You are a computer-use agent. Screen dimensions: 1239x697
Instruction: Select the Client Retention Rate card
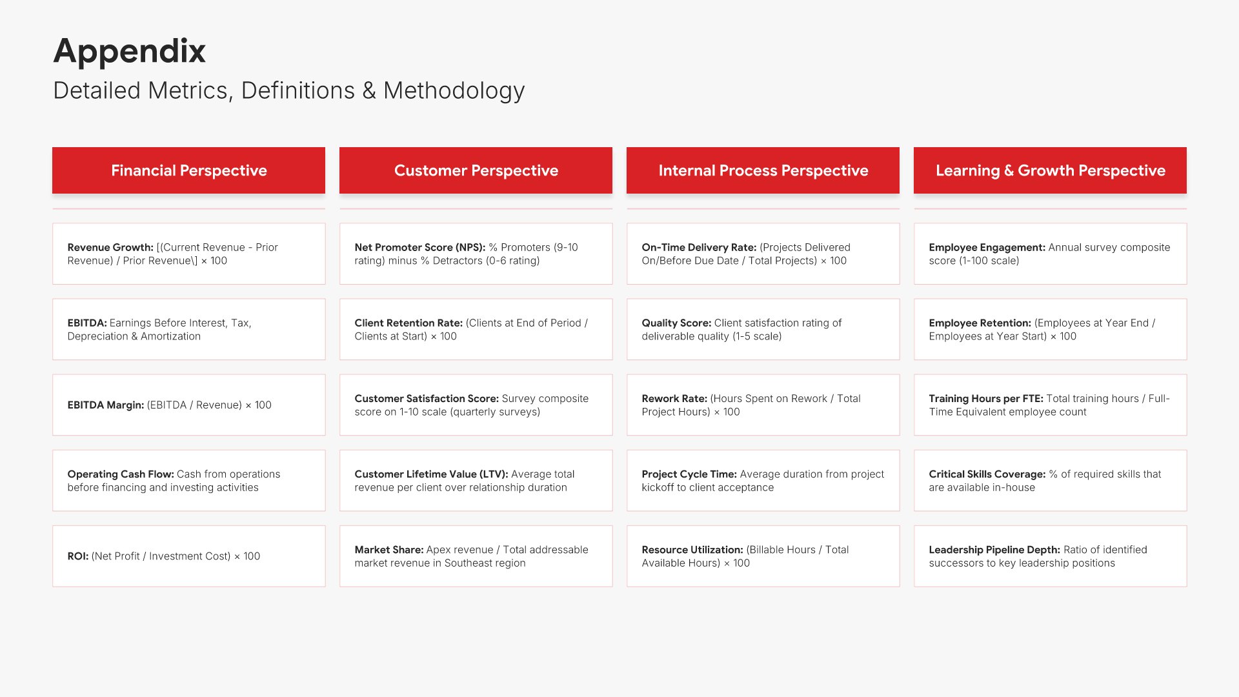pyautogui.click(x=476, y=329)
